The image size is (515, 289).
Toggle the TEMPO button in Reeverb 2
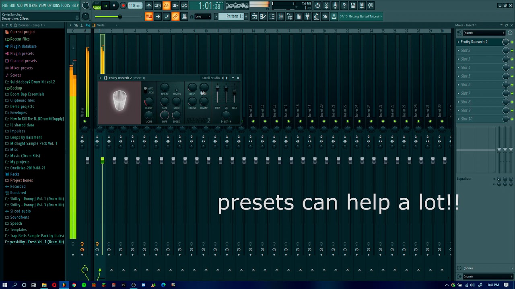(x=176, y=90)
